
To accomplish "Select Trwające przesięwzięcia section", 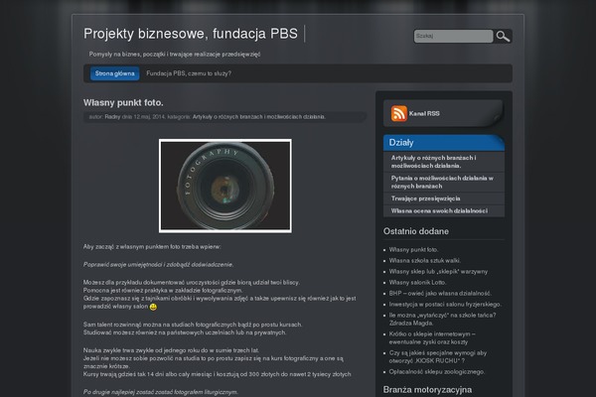I will (x=444, y=198).
